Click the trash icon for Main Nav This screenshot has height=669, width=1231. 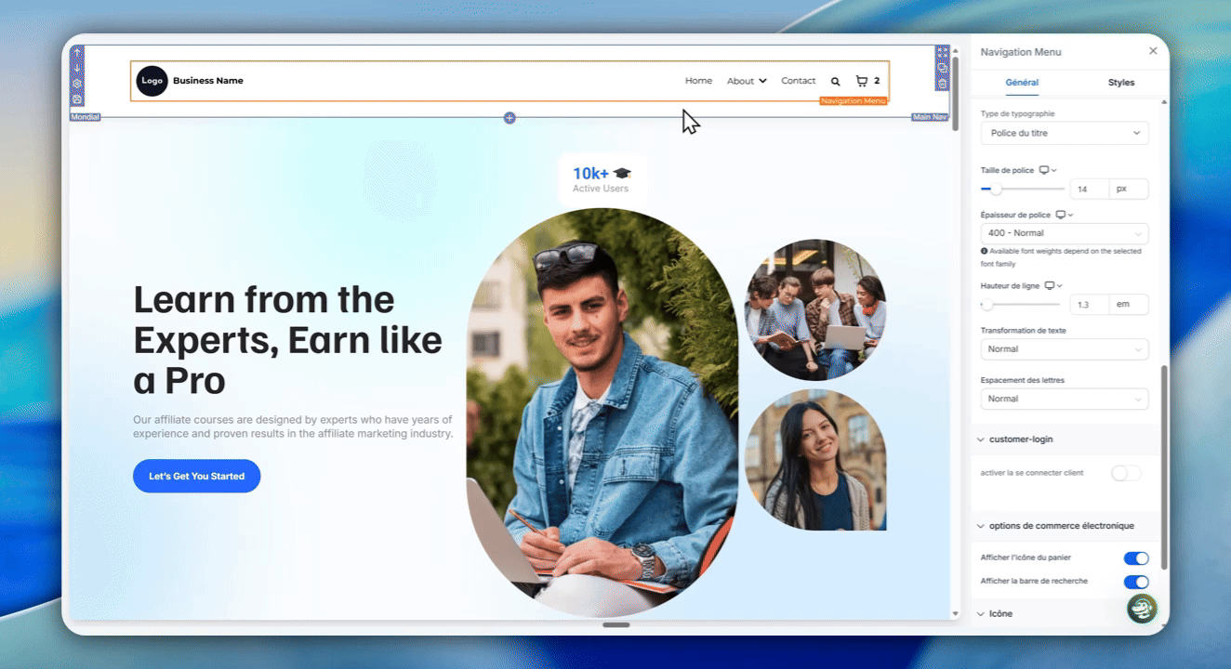point(942,84)
